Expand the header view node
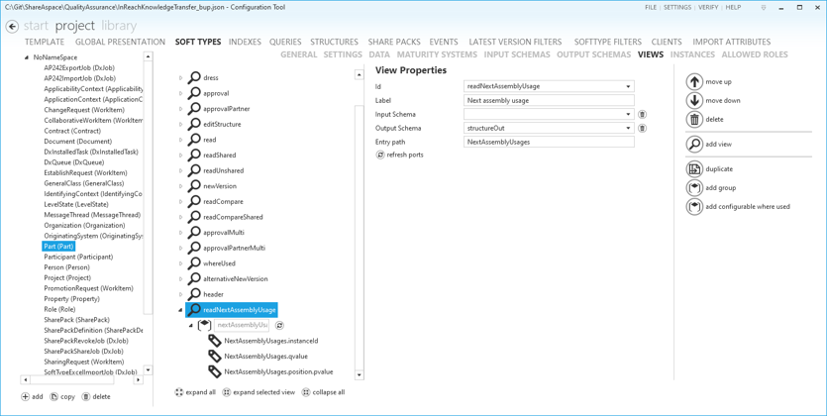 [x=180, y=294]
